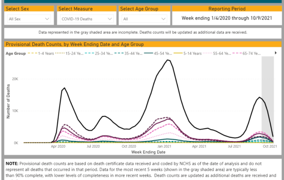
Task: Select the 45-54 Years legend item
Action: 158,54
